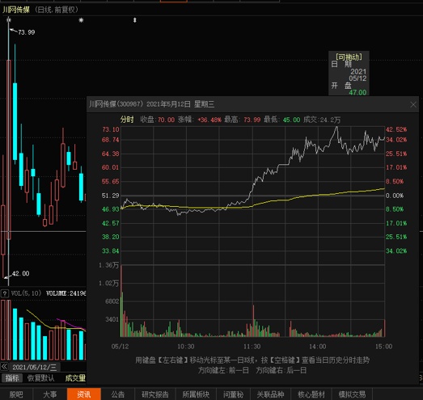Click the 方向键右:后一日 hint text
Viewport: 423px width, 400px height.
[281, 370]
